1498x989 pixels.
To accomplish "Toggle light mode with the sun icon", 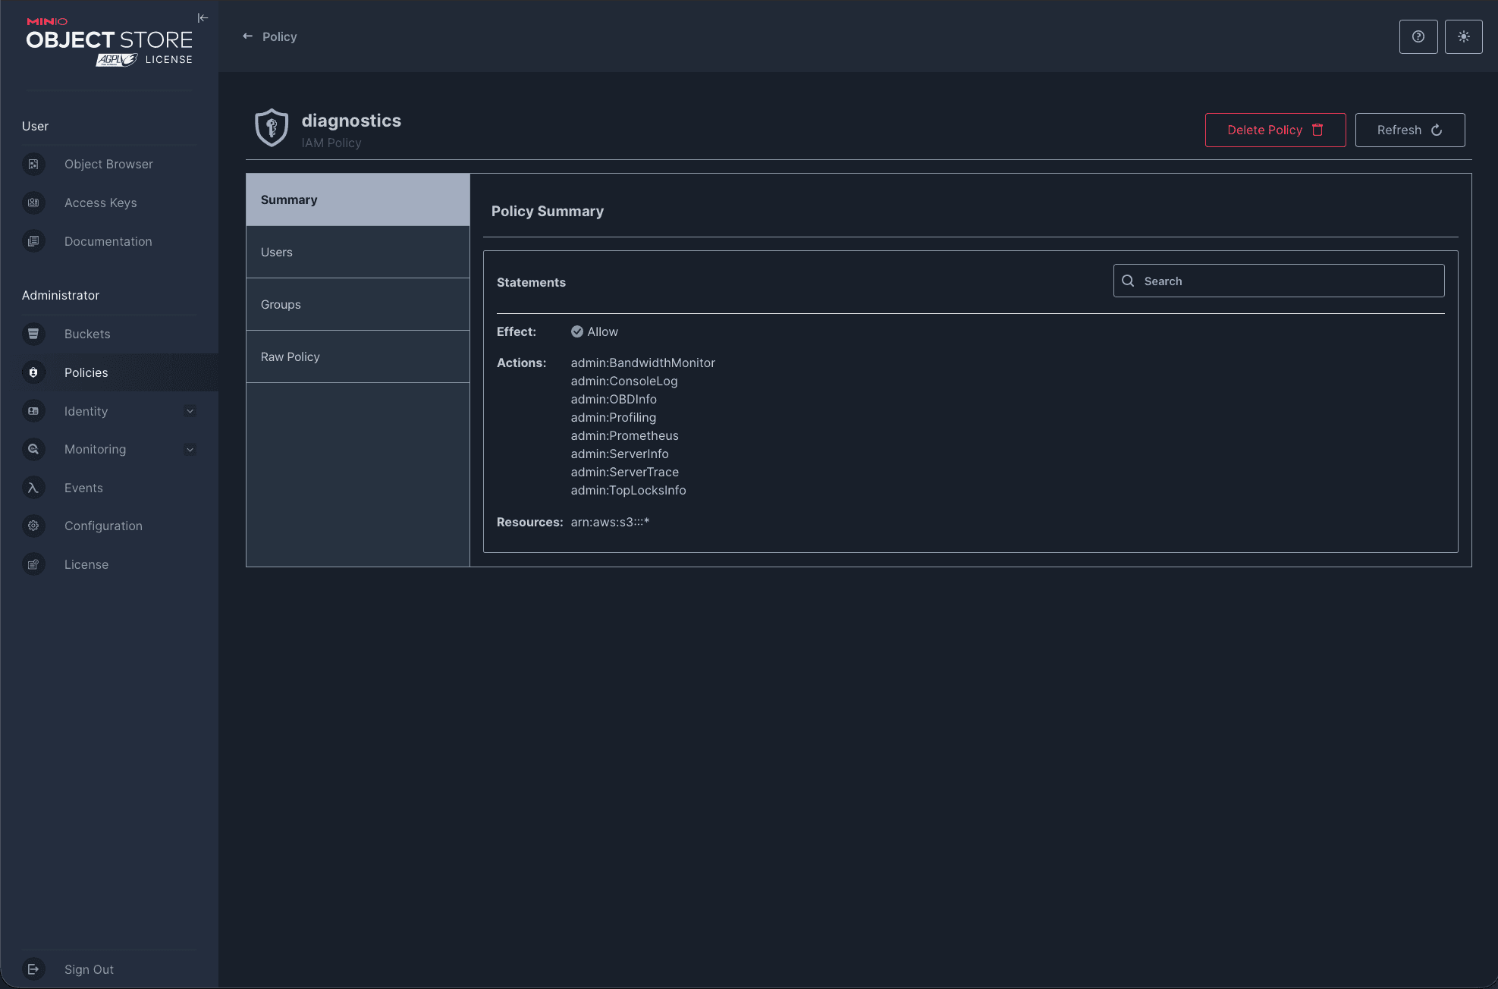I will click(x=1463, y=36).
